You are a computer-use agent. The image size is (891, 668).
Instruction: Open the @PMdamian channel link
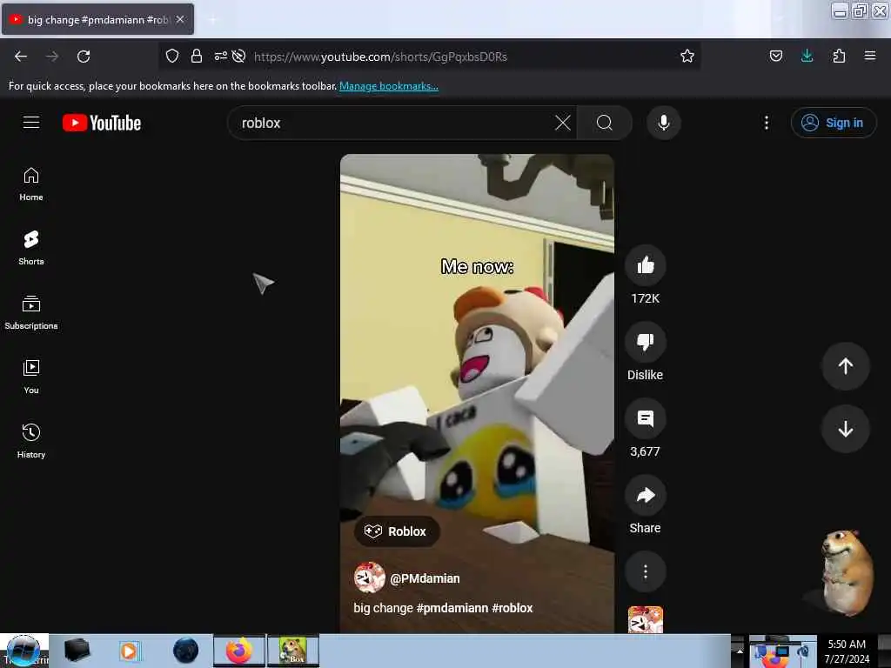point(425,578)
